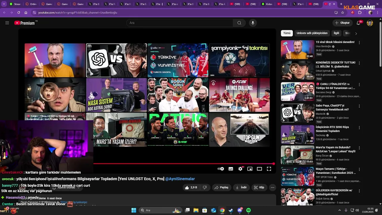Open Discord from the taskbar
The image size is (382, 215).
[x=240, y=210]
